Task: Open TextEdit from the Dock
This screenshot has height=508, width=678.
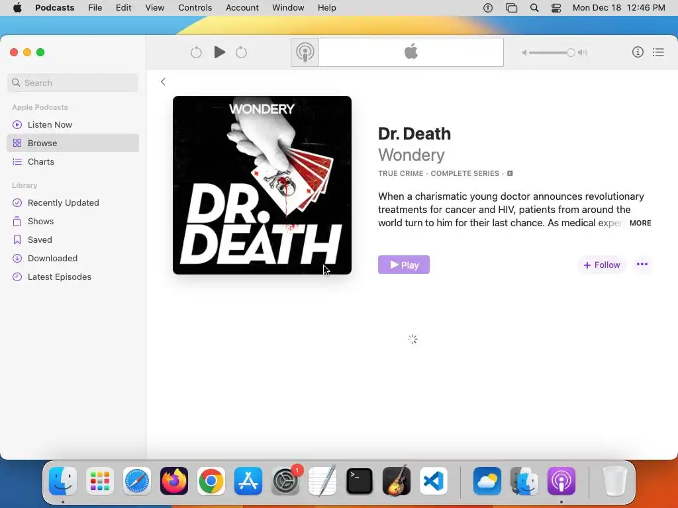Action: [x=322, y=481]
